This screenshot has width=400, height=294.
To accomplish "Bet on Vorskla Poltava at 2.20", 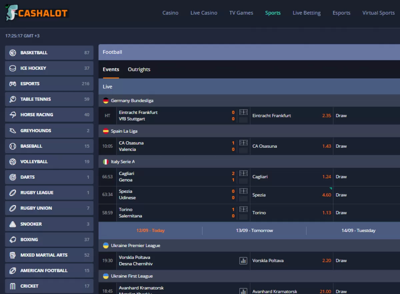I will [292, 261].
